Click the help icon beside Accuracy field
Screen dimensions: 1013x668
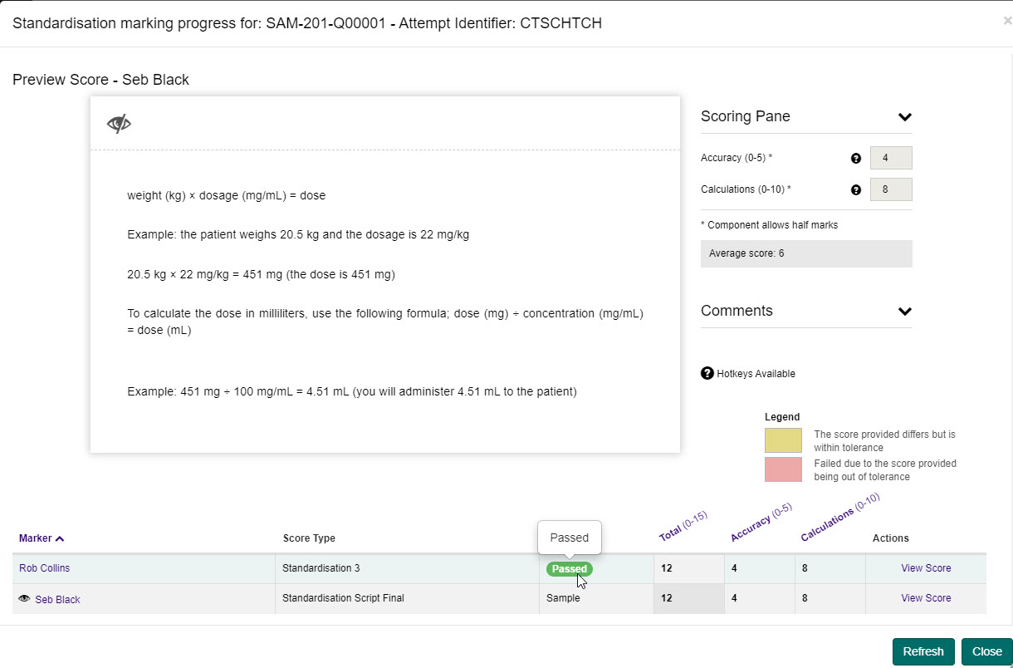[x=855, y=158]
